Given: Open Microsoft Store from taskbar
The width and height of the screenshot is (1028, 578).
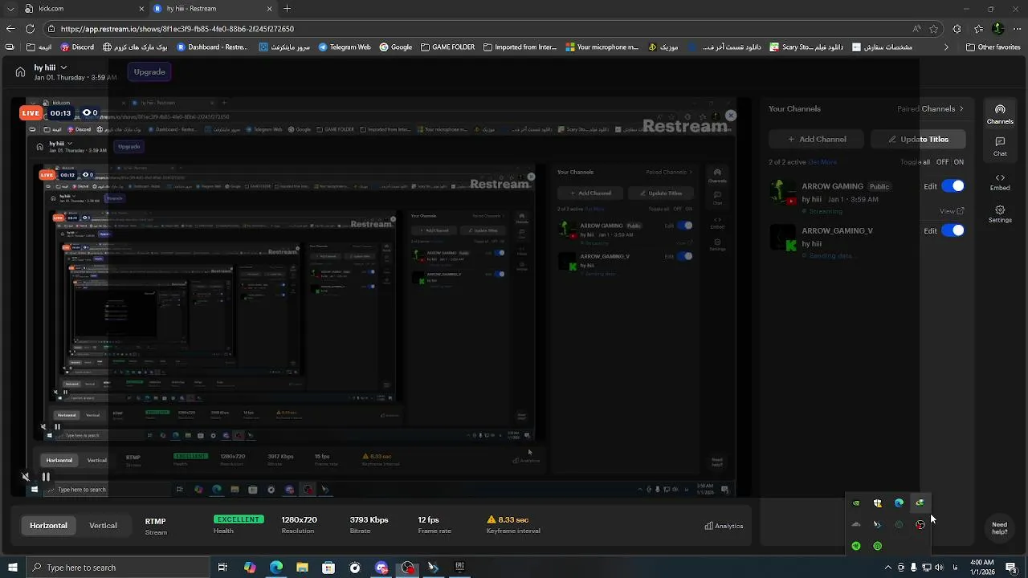Looking at the screenshot, I should click(x=328, y=568).
